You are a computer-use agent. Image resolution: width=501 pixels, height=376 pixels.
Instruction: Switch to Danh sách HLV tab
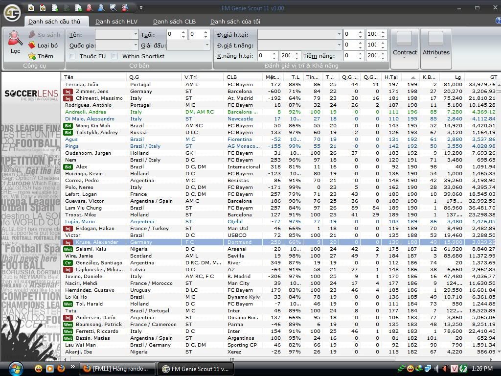[x=116, y=22]
